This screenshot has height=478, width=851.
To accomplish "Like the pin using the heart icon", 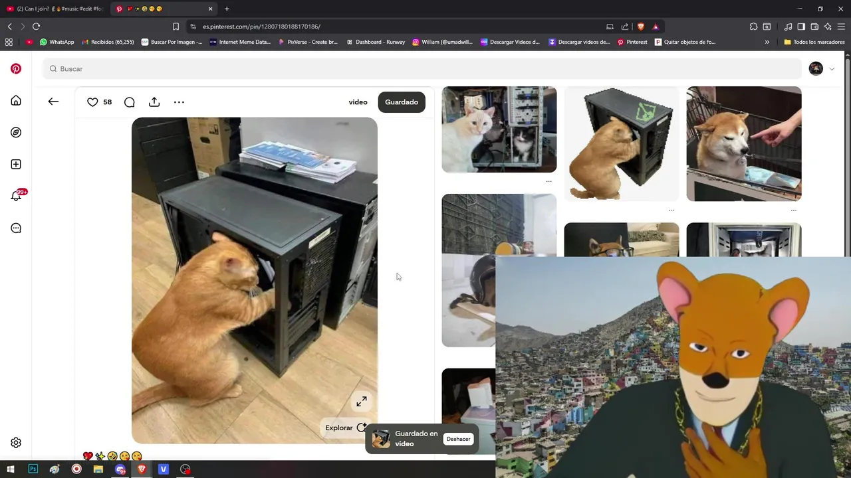I will point(92,102).
